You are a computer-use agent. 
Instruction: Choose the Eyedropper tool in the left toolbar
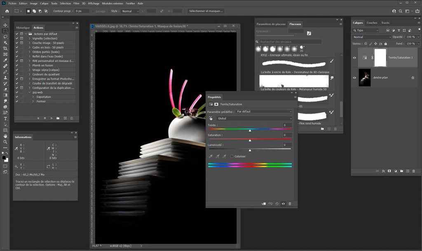point(5,60)
